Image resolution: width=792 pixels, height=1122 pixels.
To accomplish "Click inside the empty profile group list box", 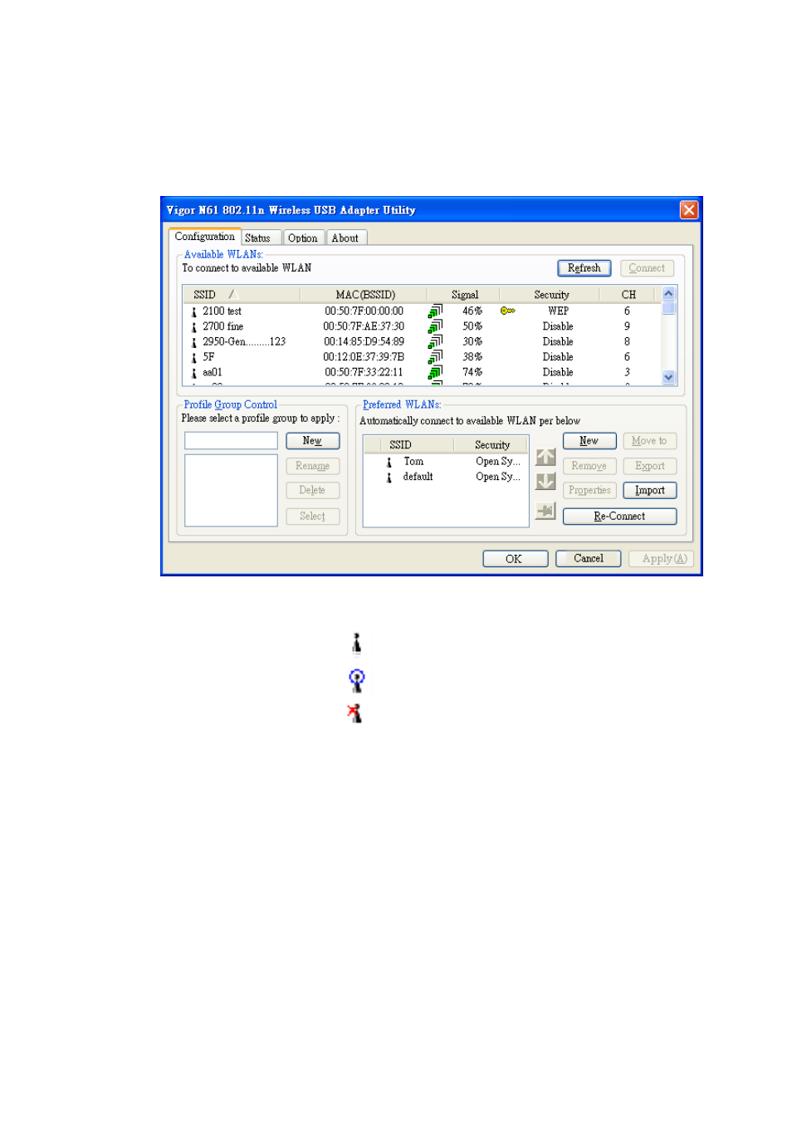I will pyautogui.click(x=231, y=490).
